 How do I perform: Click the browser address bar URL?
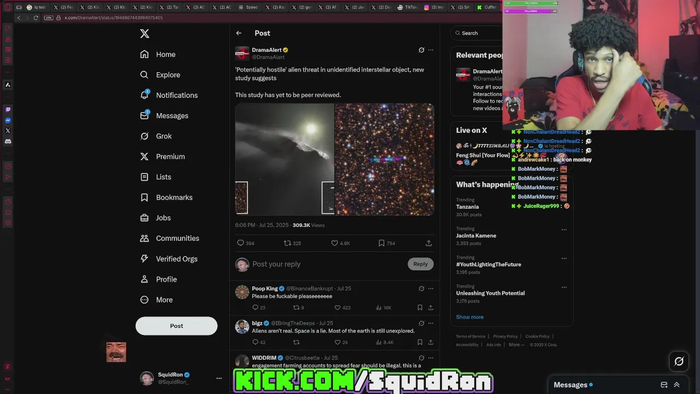[113, 18]
